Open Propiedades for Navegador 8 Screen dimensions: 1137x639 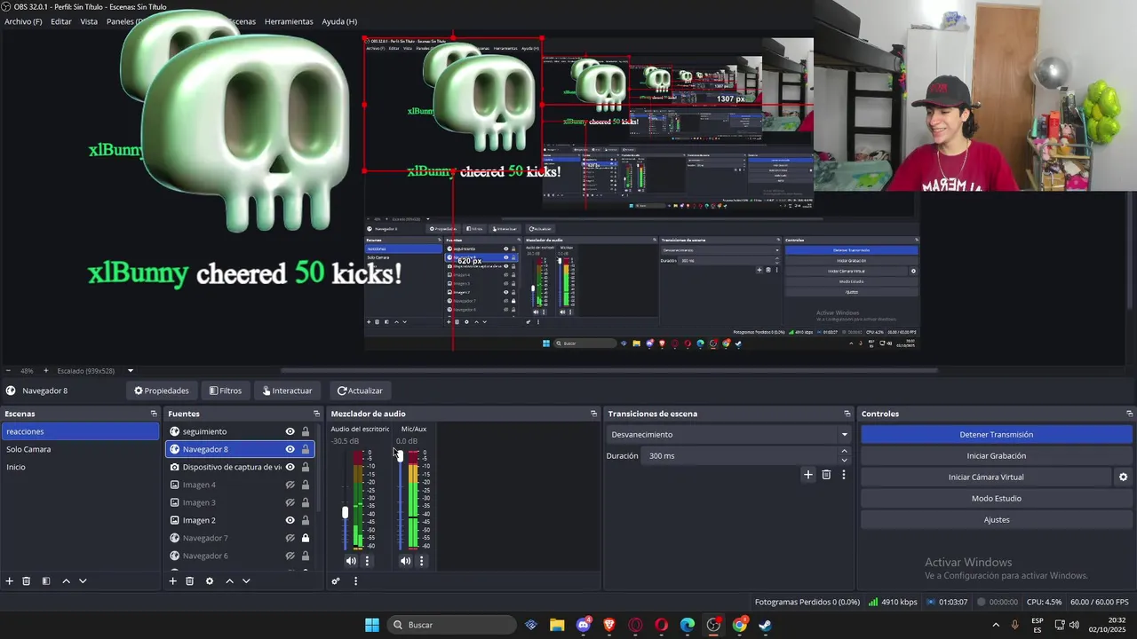(162, 390)
